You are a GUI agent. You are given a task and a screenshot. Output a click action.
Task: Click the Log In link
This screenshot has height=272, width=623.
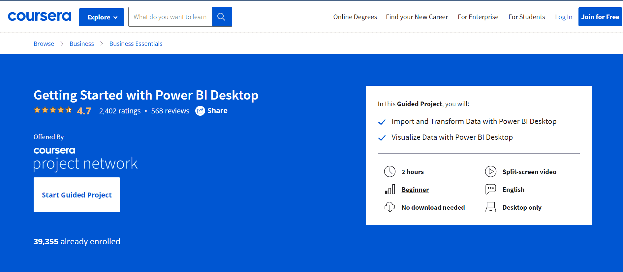[564, 17]
